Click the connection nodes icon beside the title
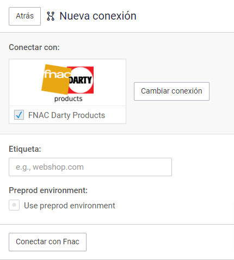The image size is (234, 260). coord(51,16)
